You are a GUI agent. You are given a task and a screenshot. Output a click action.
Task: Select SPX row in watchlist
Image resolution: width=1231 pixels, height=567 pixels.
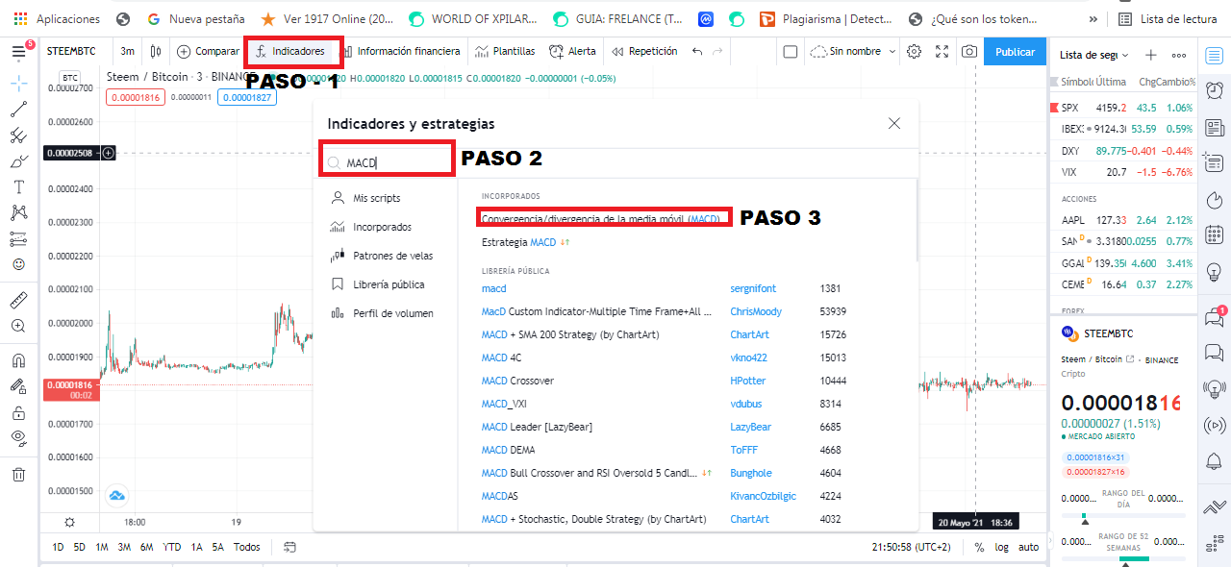pos(1120,108)
